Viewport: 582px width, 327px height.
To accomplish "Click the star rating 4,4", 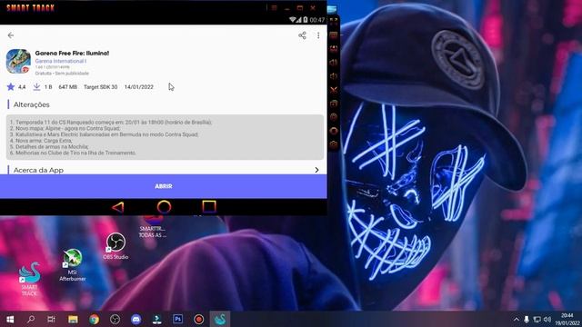I will pos(16,87).
